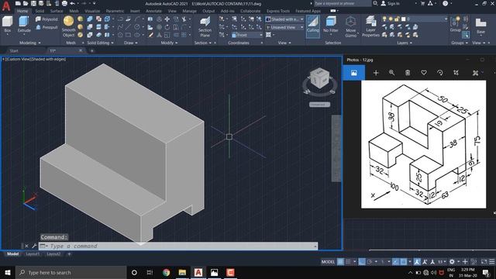Choose the Move Gizmo tool
Screen dimensions: 496x279
coord(350,27)
